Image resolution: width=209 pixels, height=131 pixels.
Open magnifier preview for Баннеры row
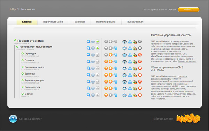point(88,75)
